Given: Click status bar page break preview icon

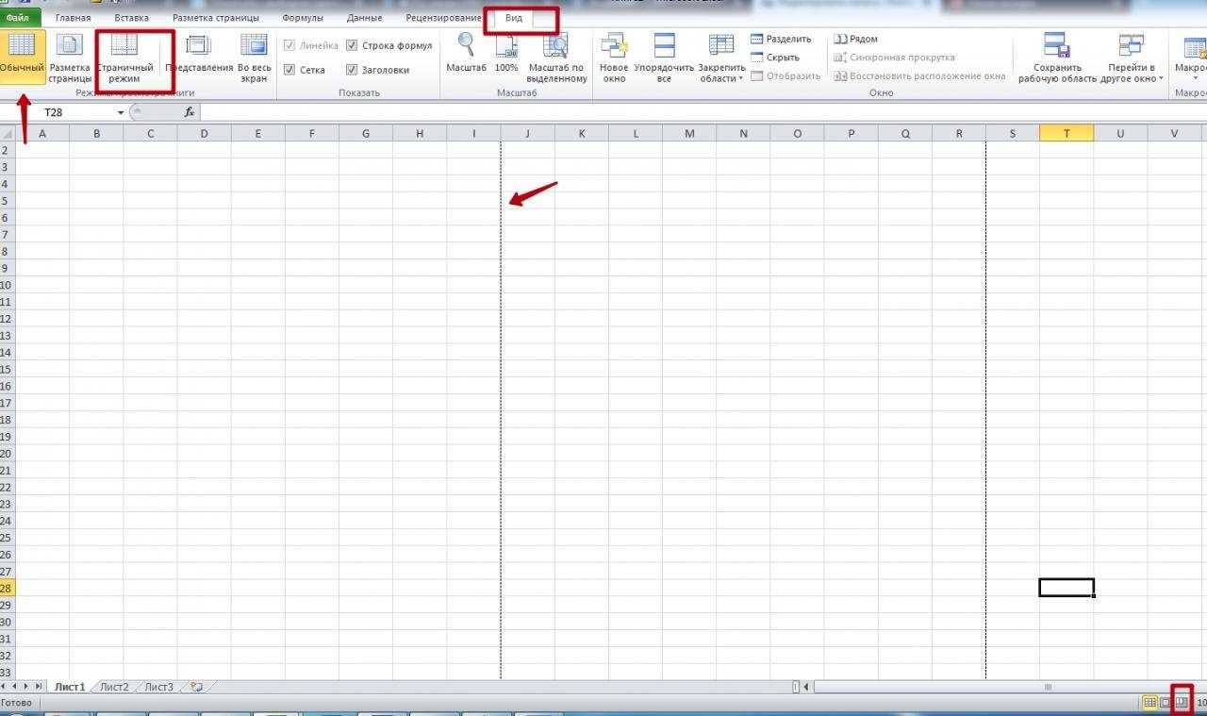Looking at the screenshot, I should click(1181, 703).
